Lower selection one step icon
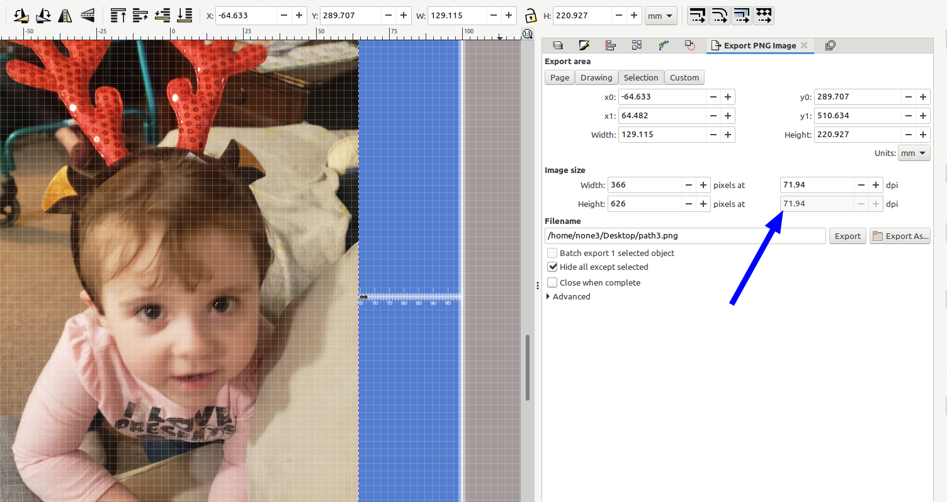This screenshot has height=502, width=947. point(162,15)
